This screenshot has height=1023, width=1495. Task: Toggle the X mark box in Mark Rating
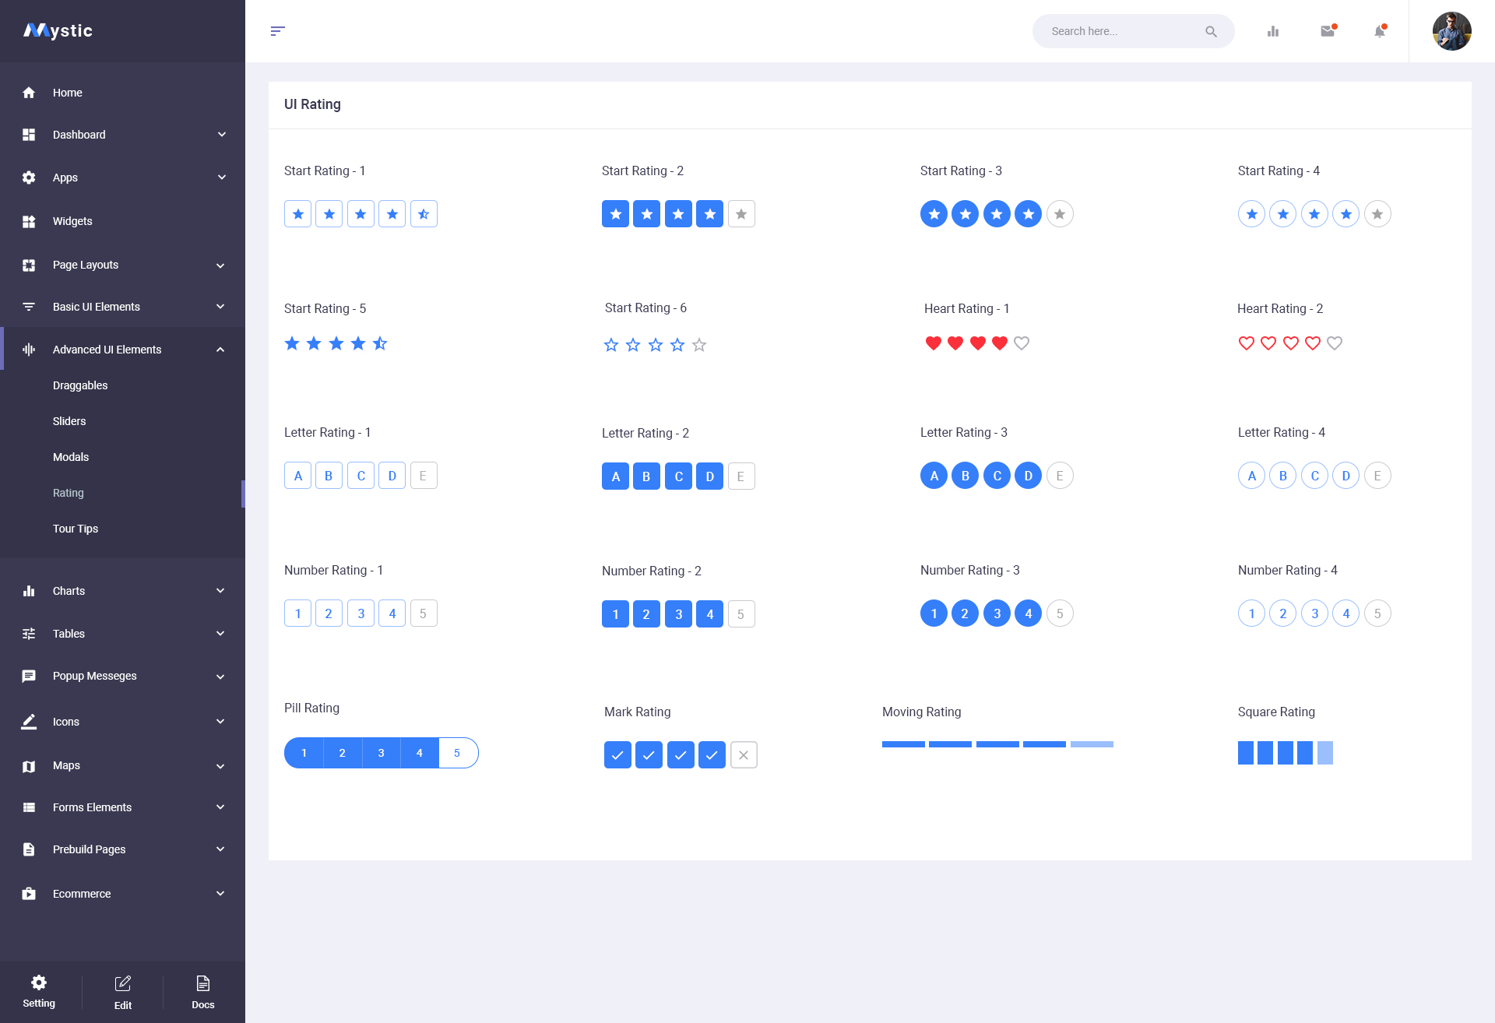coord(744,754)
